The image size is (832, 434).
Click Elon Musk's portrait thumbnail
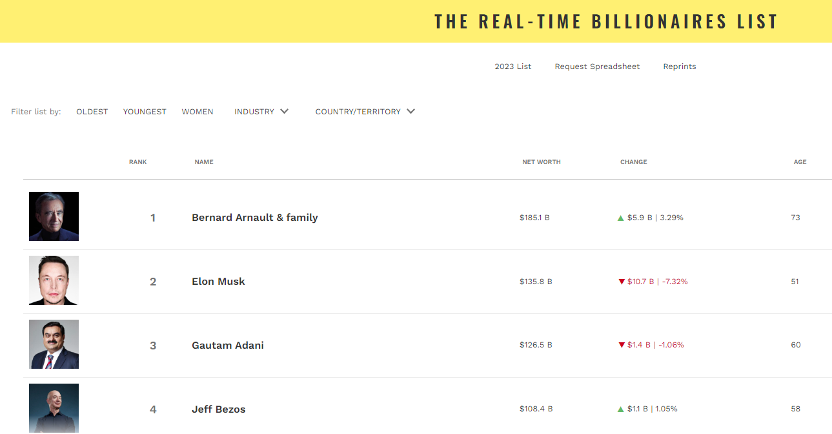click(x=54, y=280)
